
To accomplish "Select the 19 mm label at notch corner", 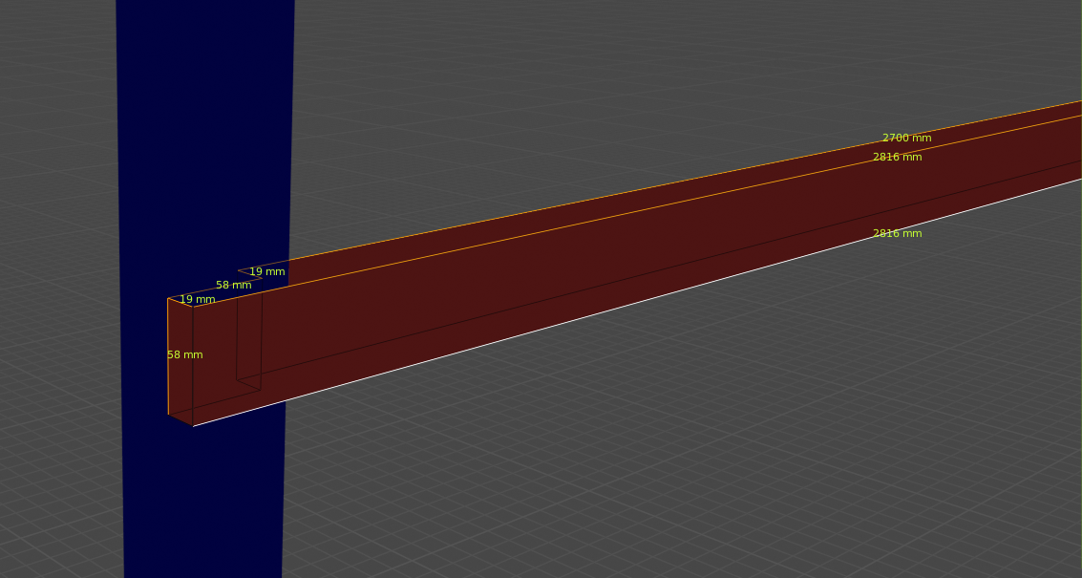I will point(266,272).
